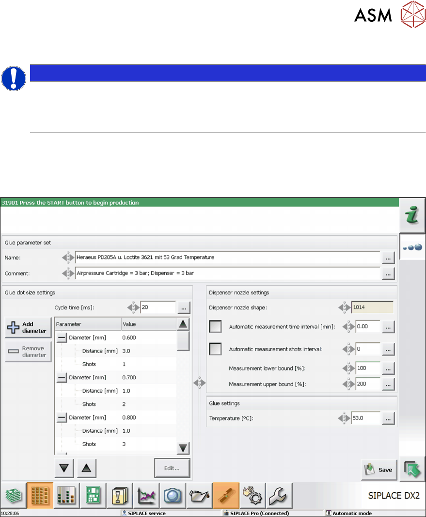The width and height of the screenshot is (426, 517).
Task: Click the Measurement upper bound field 200
Action: coord(368,384)
